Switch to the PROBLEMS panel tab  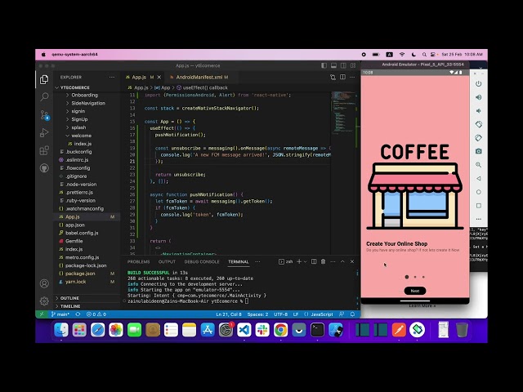pyautogui.click(x=138, y=261)
